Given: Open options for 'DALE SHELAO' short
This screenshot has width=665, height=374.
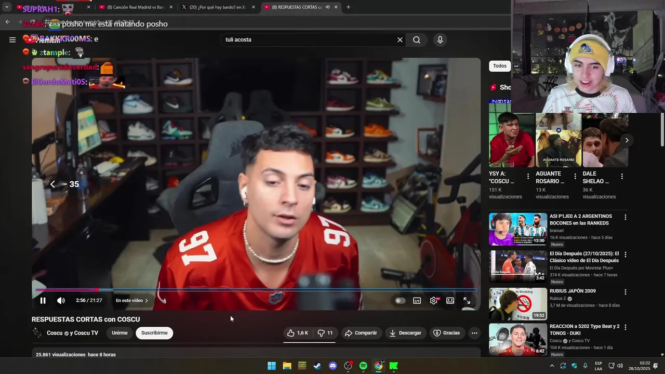Looking at the screenshot, I should [622, 177].
